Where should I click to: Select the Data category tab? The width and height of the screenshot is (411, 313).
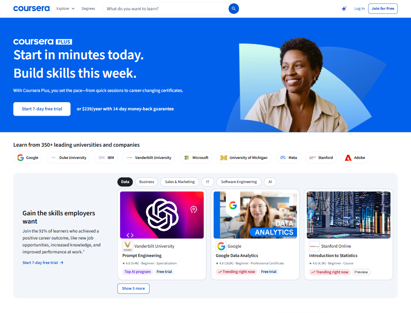coord(125,182)
